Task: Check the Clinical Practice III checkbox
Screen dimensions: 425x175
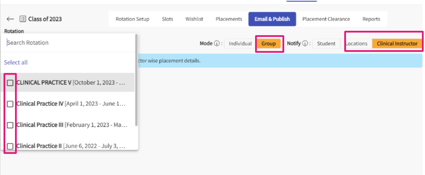Action: [x=10, y=125]
